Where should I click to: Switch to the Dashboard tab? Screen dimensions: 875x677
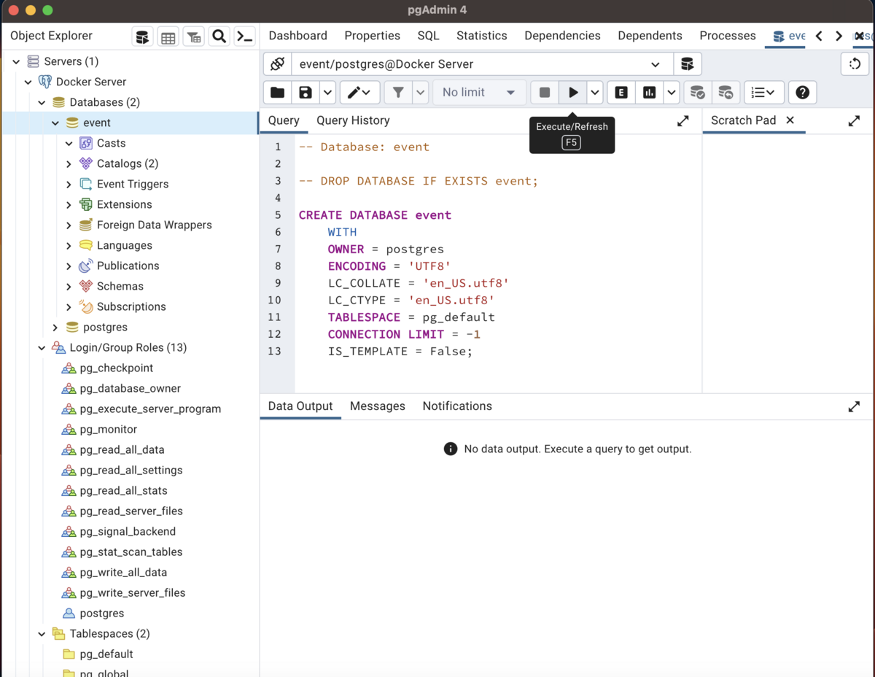tap(297, 36)
